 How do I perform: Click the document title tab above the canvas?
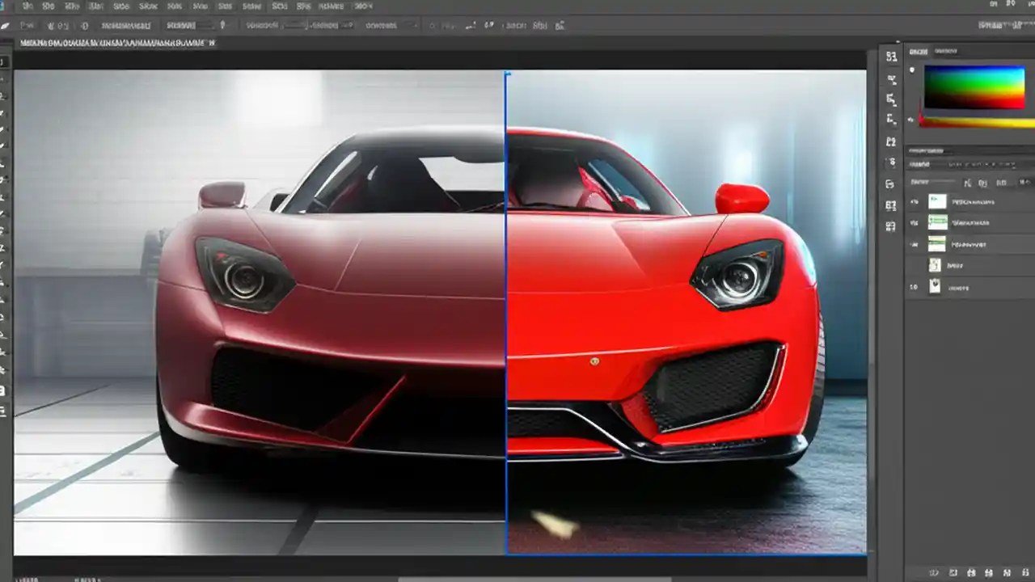pyautogui.click(x=113, y=42)
